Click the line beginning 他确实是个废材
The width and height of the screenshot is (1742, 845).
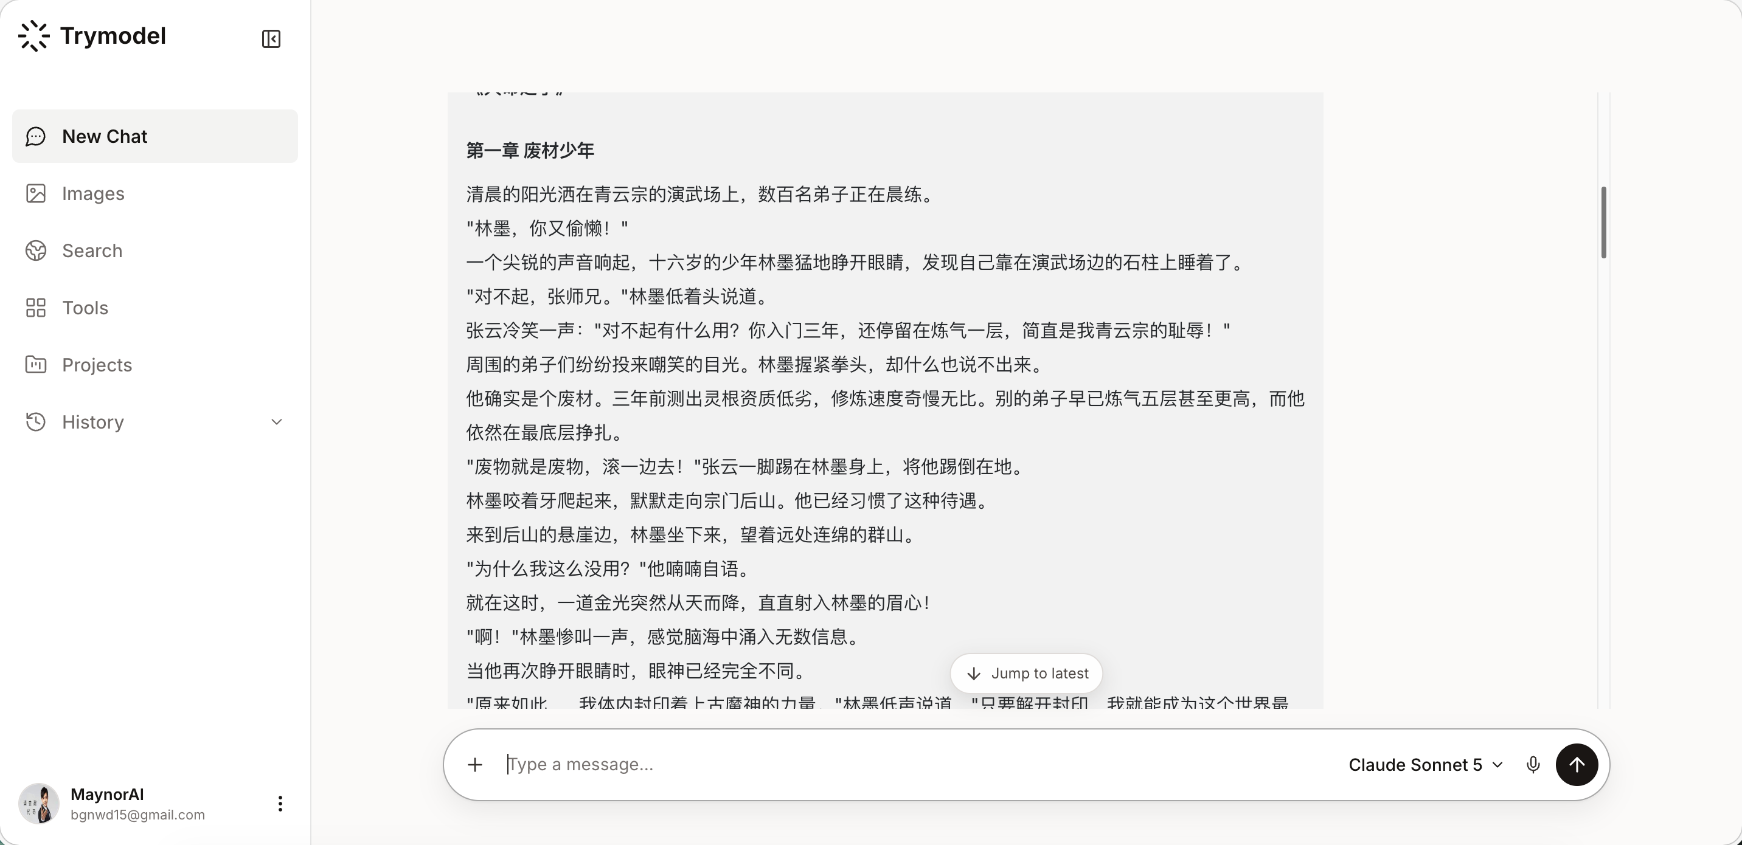coord(885,416)
